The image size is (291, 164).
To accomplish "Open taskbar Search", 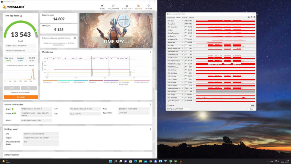I will [x=115, y=161].
